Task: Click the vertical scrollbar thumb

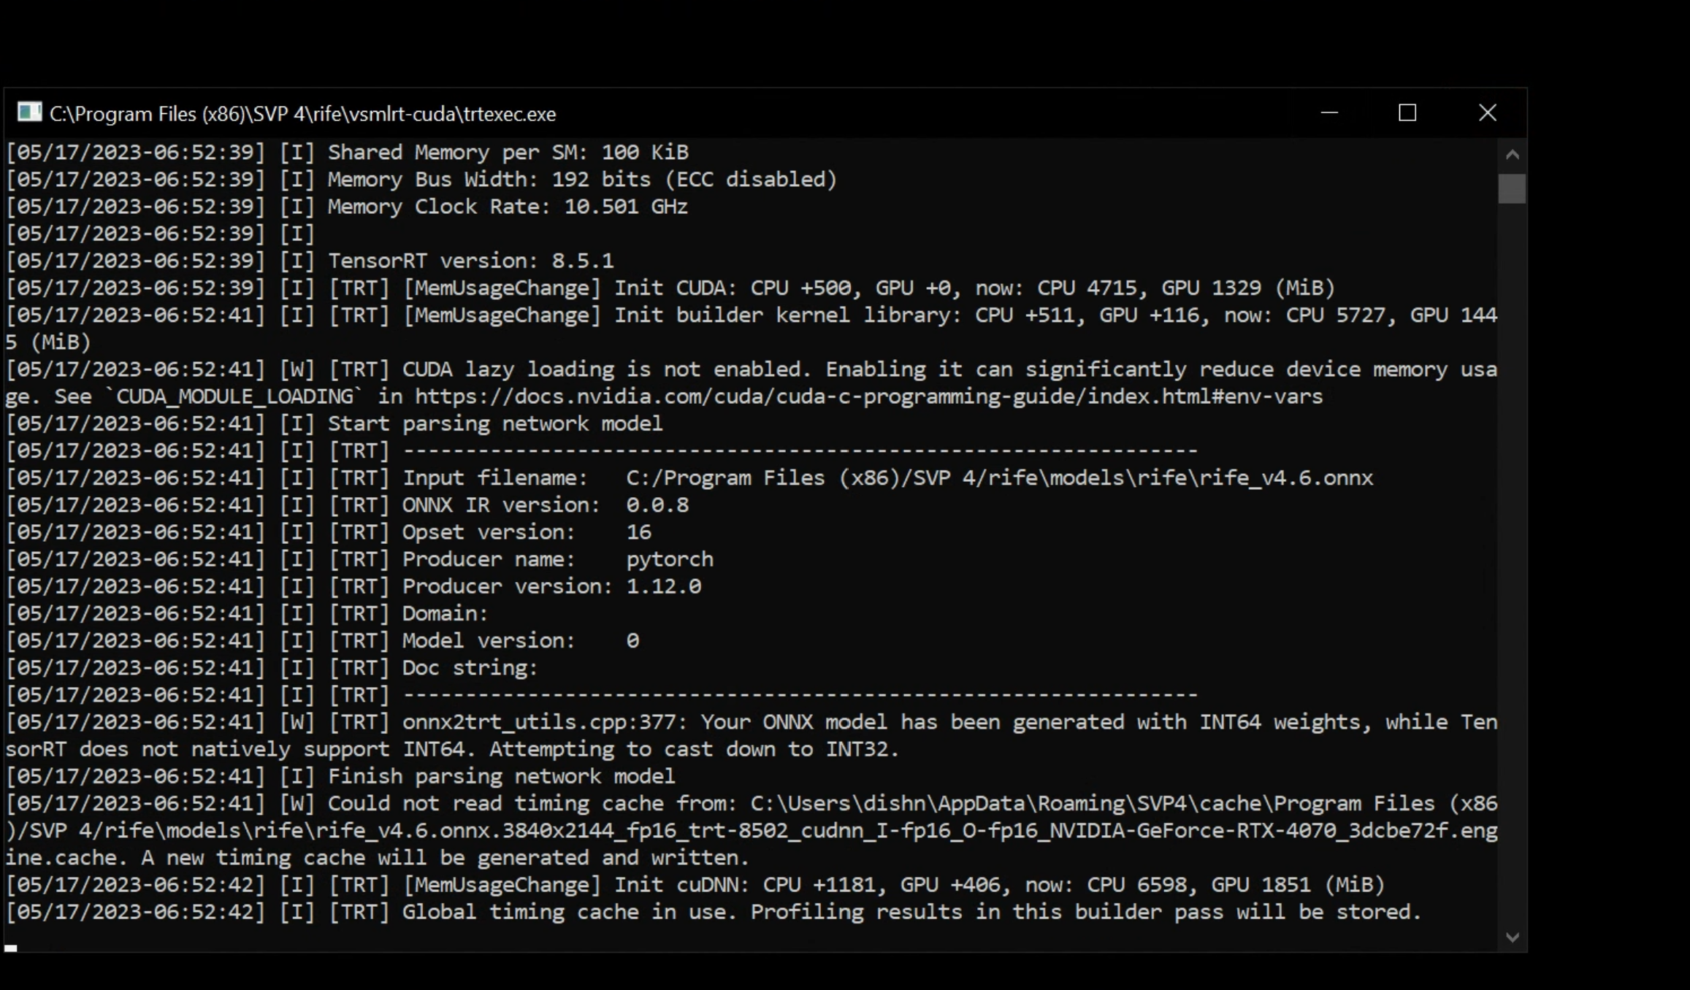Action: [1512, 188]
